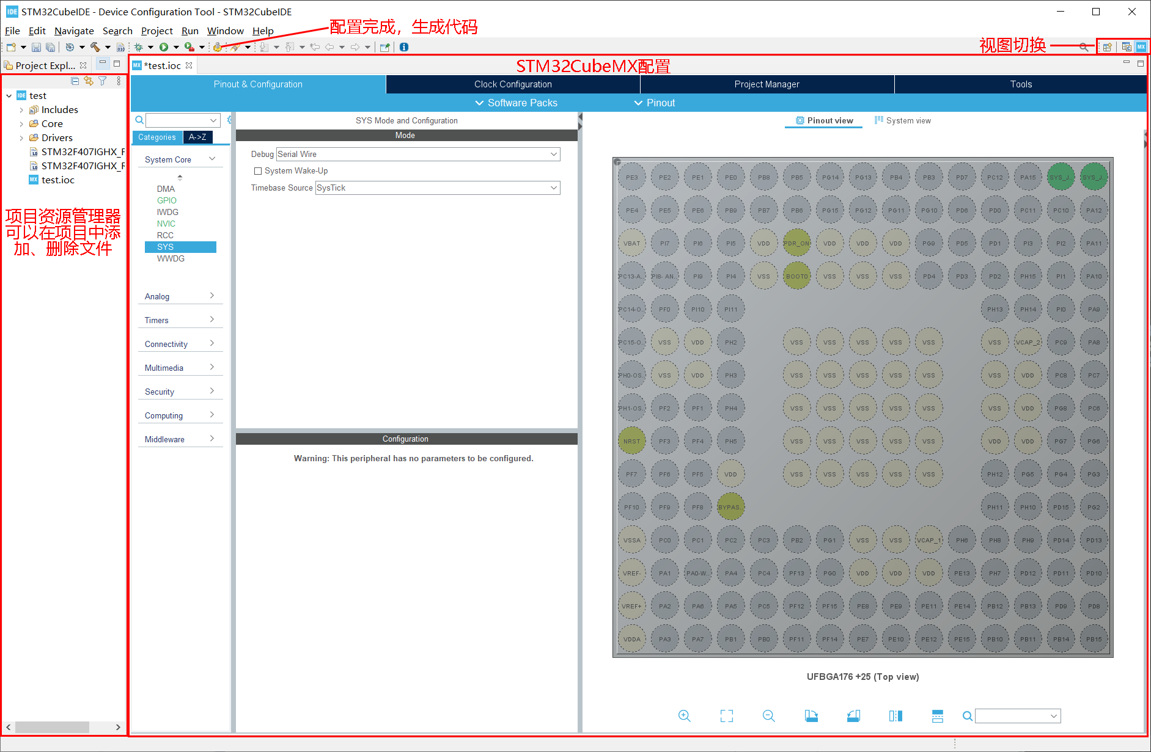Select the Categories view button
The width and height of the screenshot is (1151, 752).
[x=157, y=137]
